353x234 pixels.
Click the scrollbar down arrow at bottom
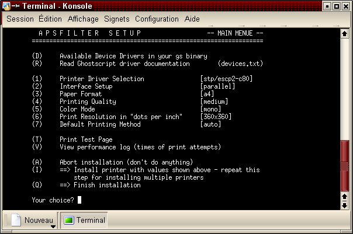pos(344,205)
